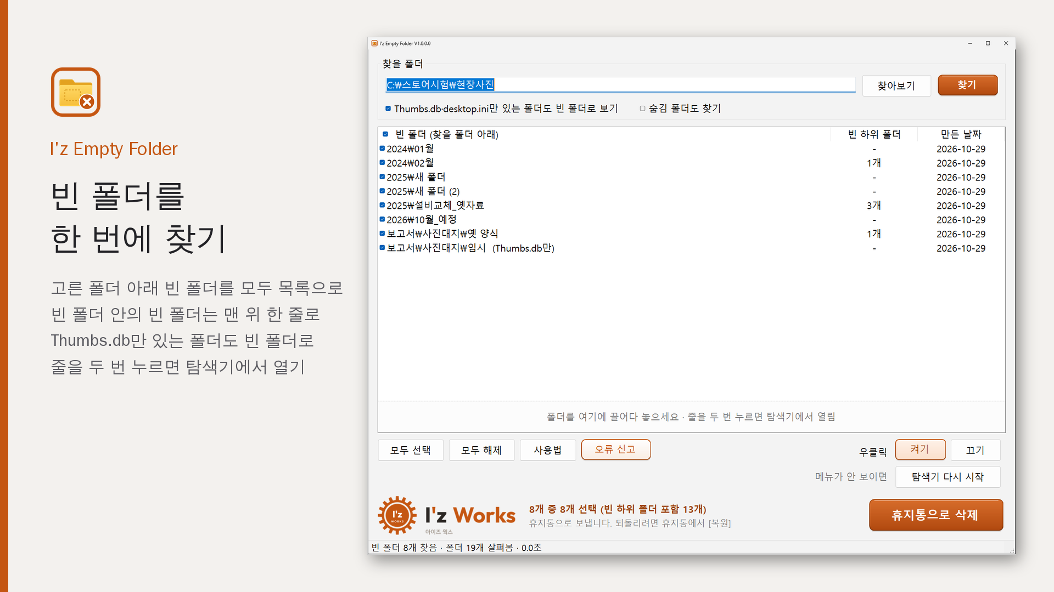Sort by the 빈 하위 폴더 column header
This screenshot has height=592, width=1054.
(874, 134)
